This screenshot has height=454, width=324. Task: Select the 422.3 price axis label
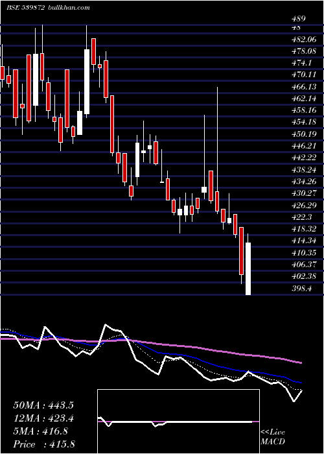tap(302, 217)
